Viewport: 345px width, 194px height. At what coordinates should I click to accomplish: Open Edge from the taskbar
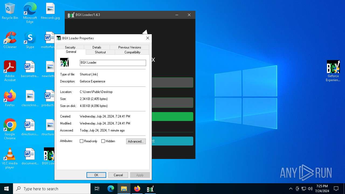[111, 189]
